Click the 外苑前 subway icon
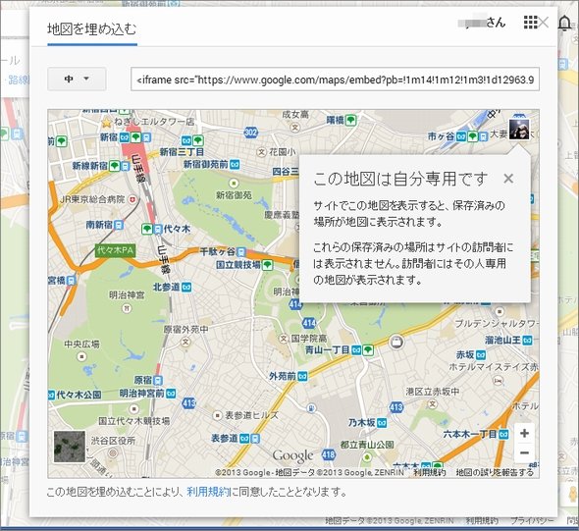Screen dimensions: 579x531 pos(303,376)
